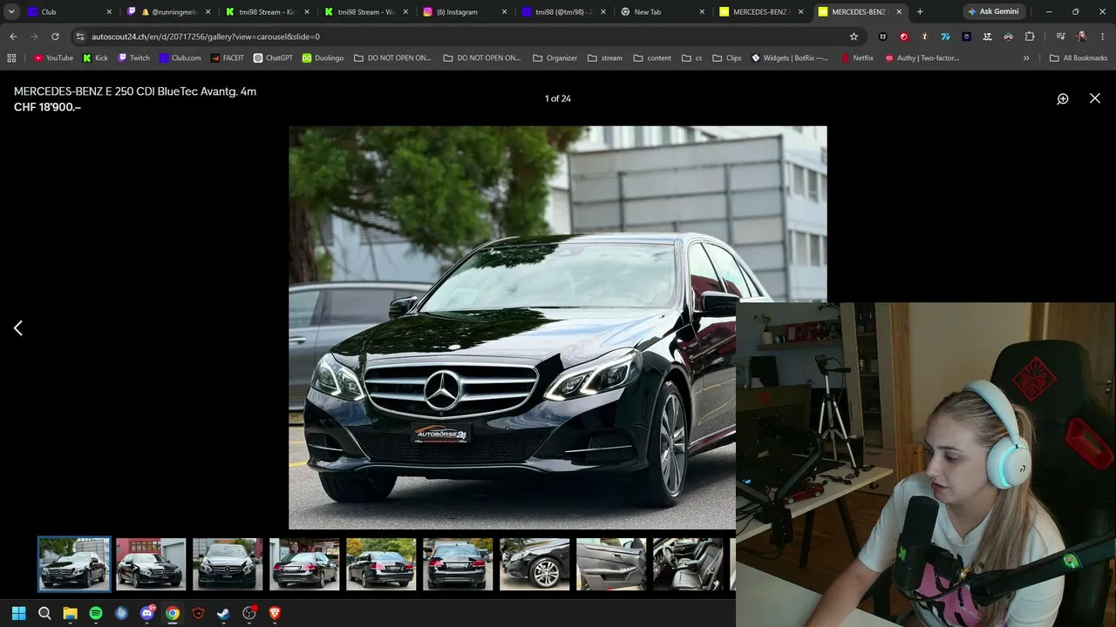Go back to the previous page

click(13, 37)
